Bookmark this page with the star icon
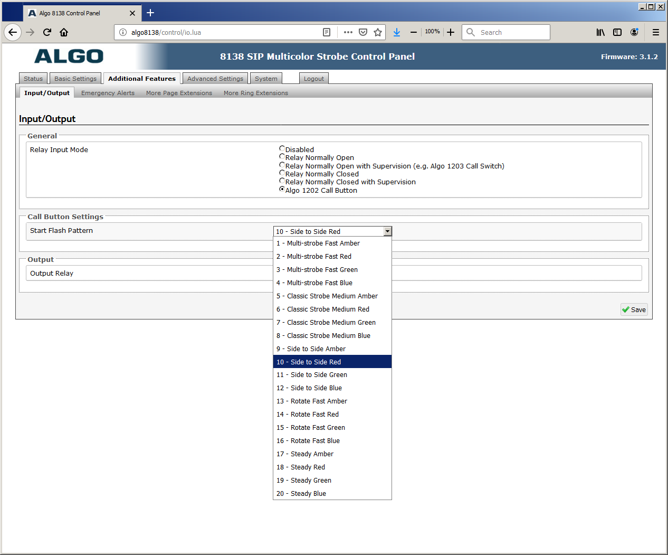668x555 pixels. [x=378, y=32]
